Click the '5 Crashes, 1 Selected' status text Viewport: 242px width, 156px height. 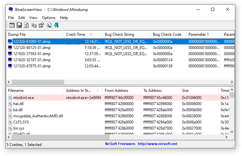(x=24, y=145)
